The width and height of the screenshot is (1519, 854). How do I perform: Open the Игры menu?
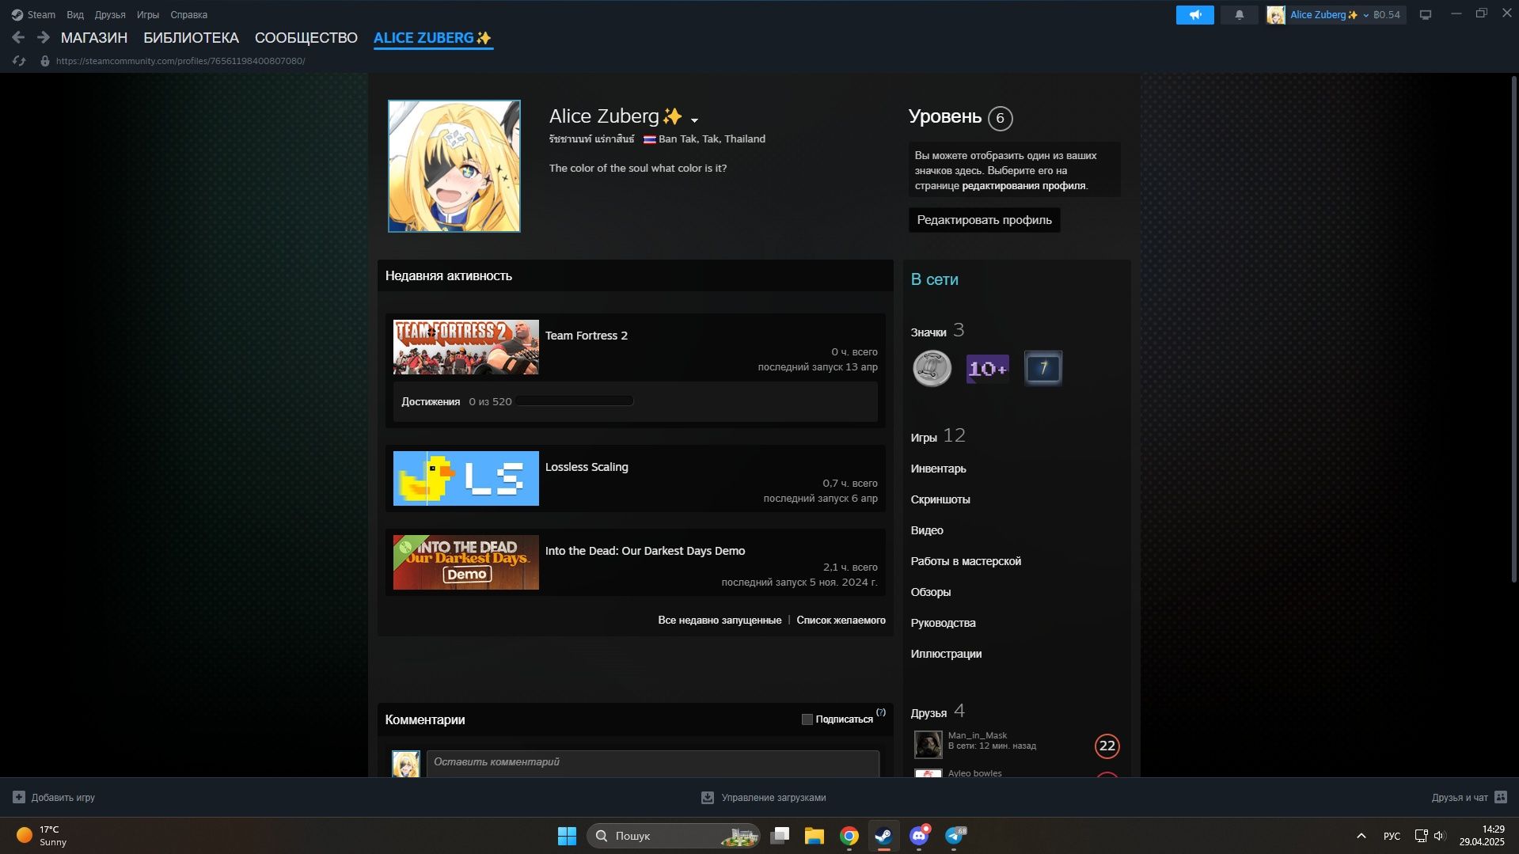[148, 15]
